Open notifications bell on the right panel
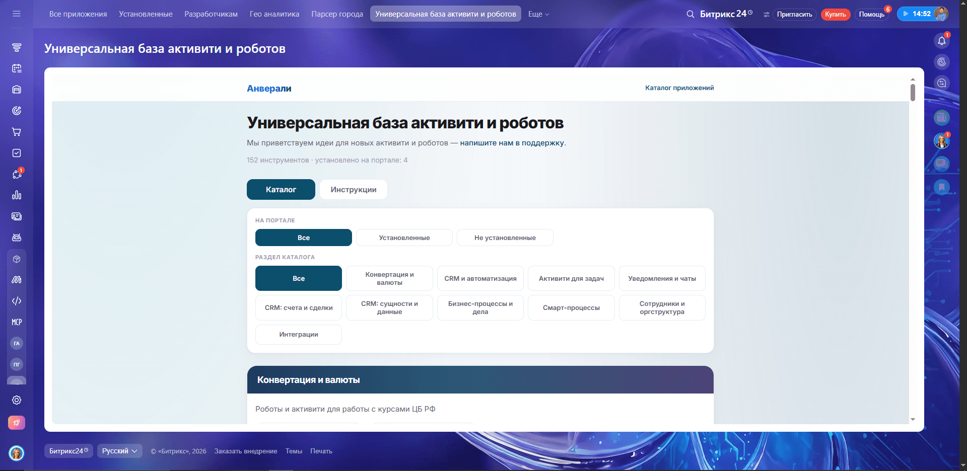The height and width of the screenshot is (471, 967). [x=942, y=41]
